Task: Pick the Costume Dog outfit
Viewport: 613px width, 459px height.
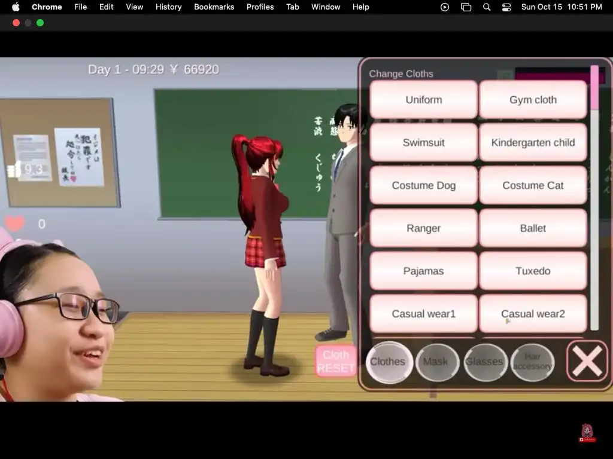Action: [x=423, y=185]
